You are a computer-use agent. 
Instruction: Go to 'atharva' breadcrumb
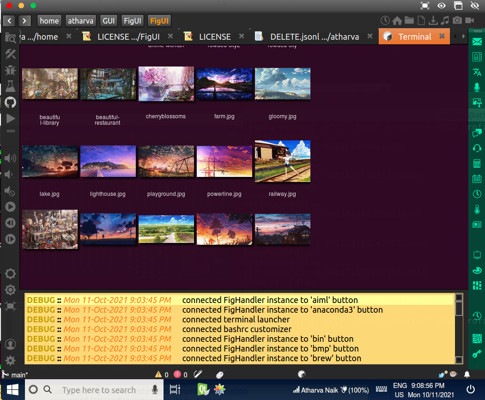pos(80,21)
